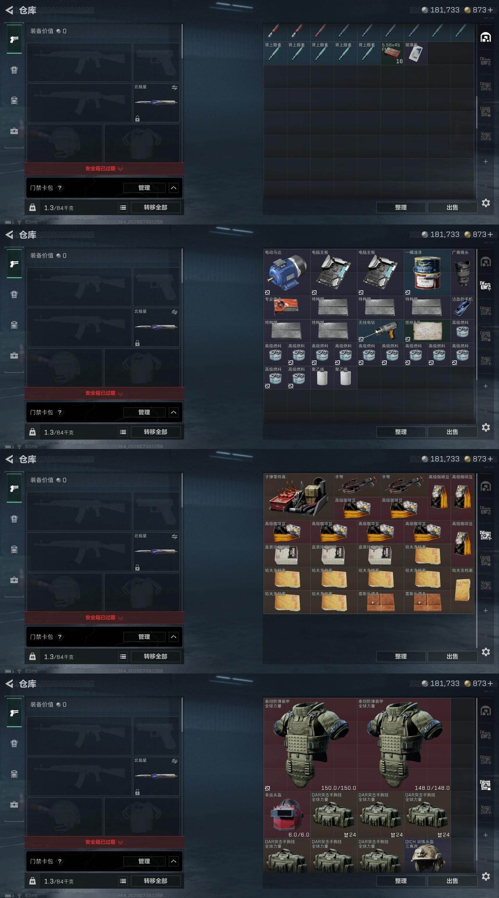The width and height of the screenshot is (499, 898).
Task: Expand 安全箱已过期 banner on the electric motor screen
Action: [x=104, y=393]
